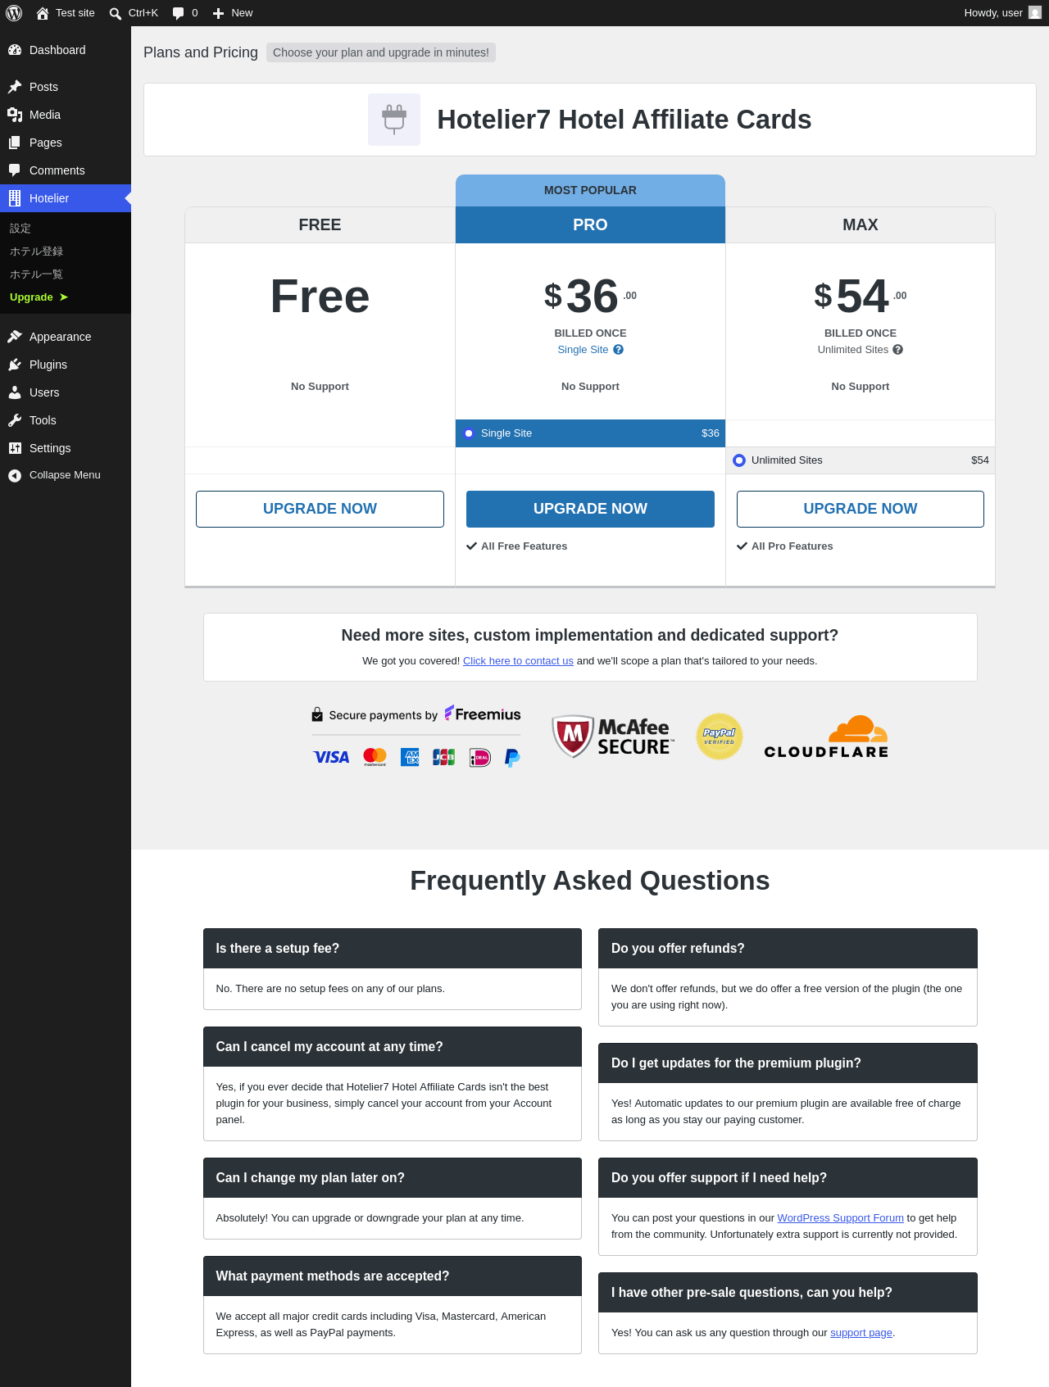Click the American Express card icon
This screenshot has height=1387, width=1049.
[x=410, y=758]
